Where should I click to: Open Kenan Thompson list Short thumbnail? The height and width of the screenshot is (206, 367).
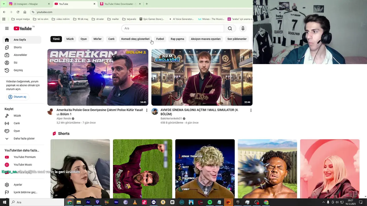205,169
